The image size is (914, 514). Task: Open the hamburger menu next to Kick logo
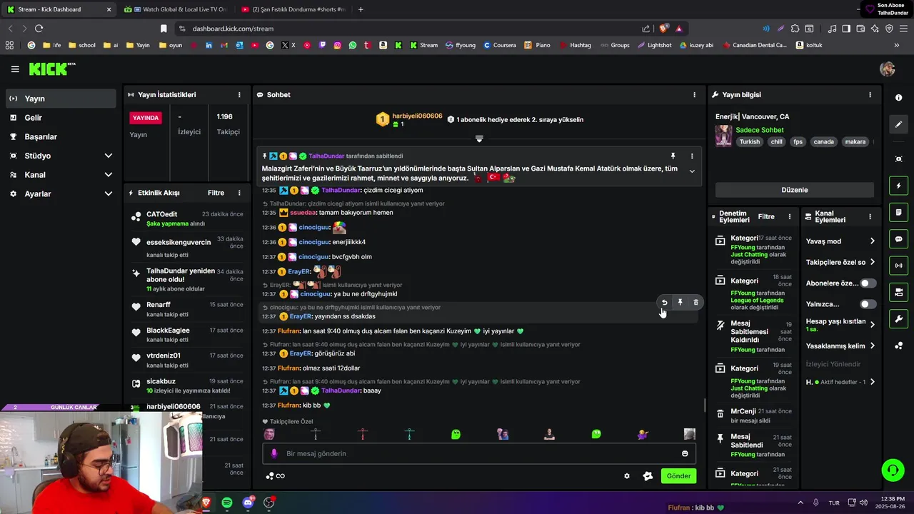15,69
